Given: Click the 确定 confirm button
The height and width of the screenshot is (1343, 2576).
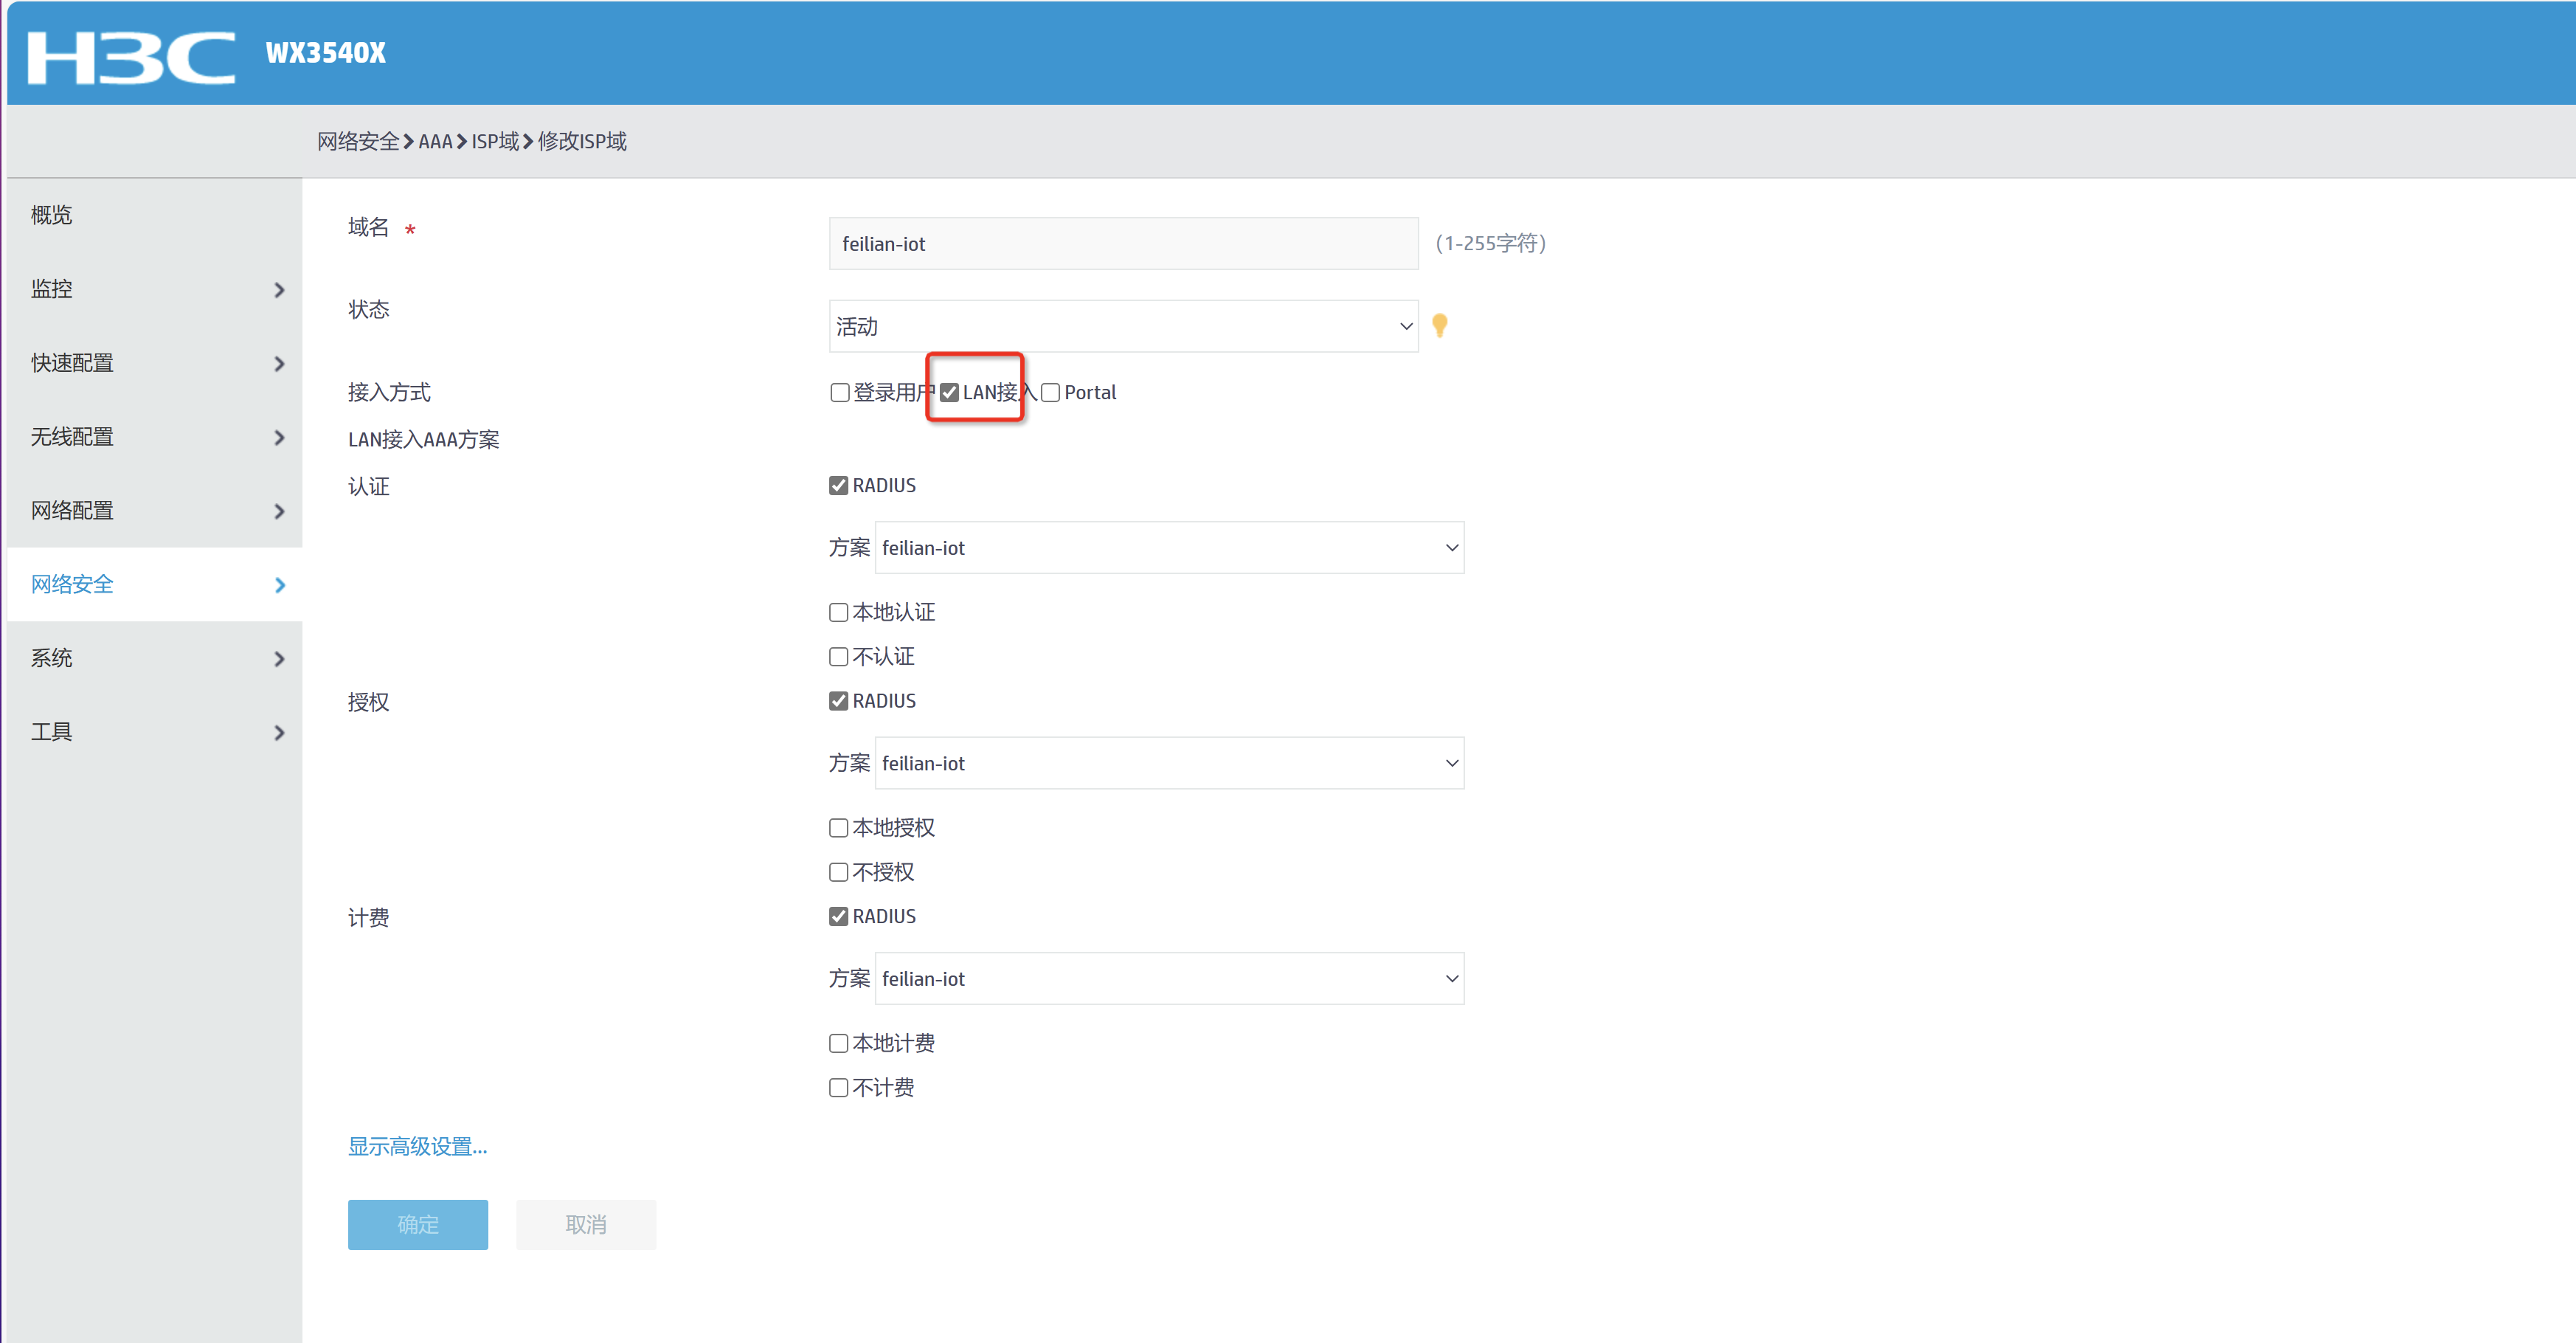Looking at the screenshot, I should pyautogui.click(x=417, y=1225).
